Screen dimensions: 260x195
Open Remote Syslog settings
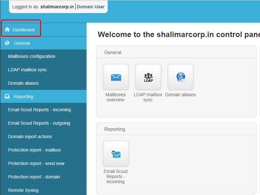23,191
